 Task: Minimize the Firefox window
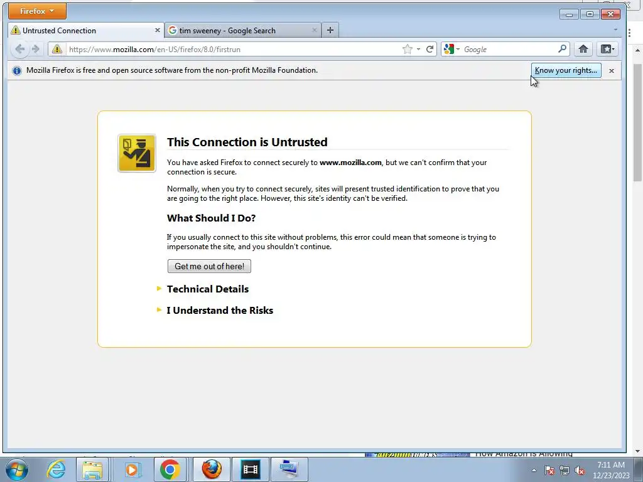(x=569, y=14)
